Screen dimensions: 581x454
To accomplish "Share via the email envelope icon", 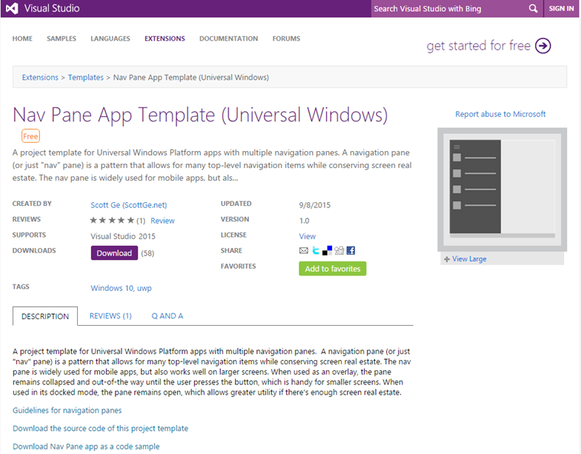I will point(304,250).
